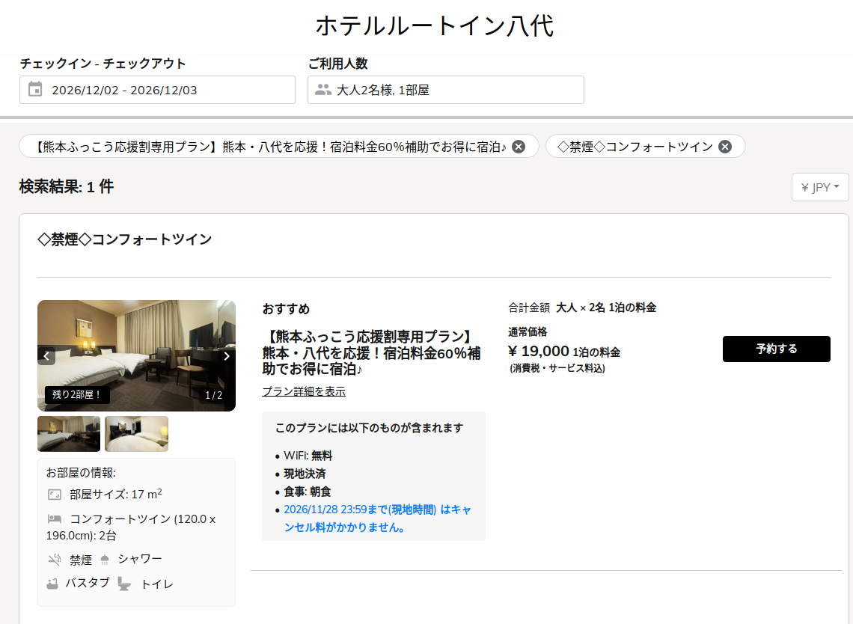
Task: Select the first room thumbnail
Action: coord(69,434)
